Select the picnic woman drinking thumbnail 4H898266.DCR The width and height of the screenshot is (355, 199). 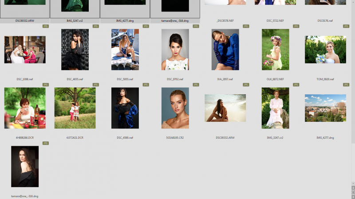pyautogui.click(x=25, y=108)
